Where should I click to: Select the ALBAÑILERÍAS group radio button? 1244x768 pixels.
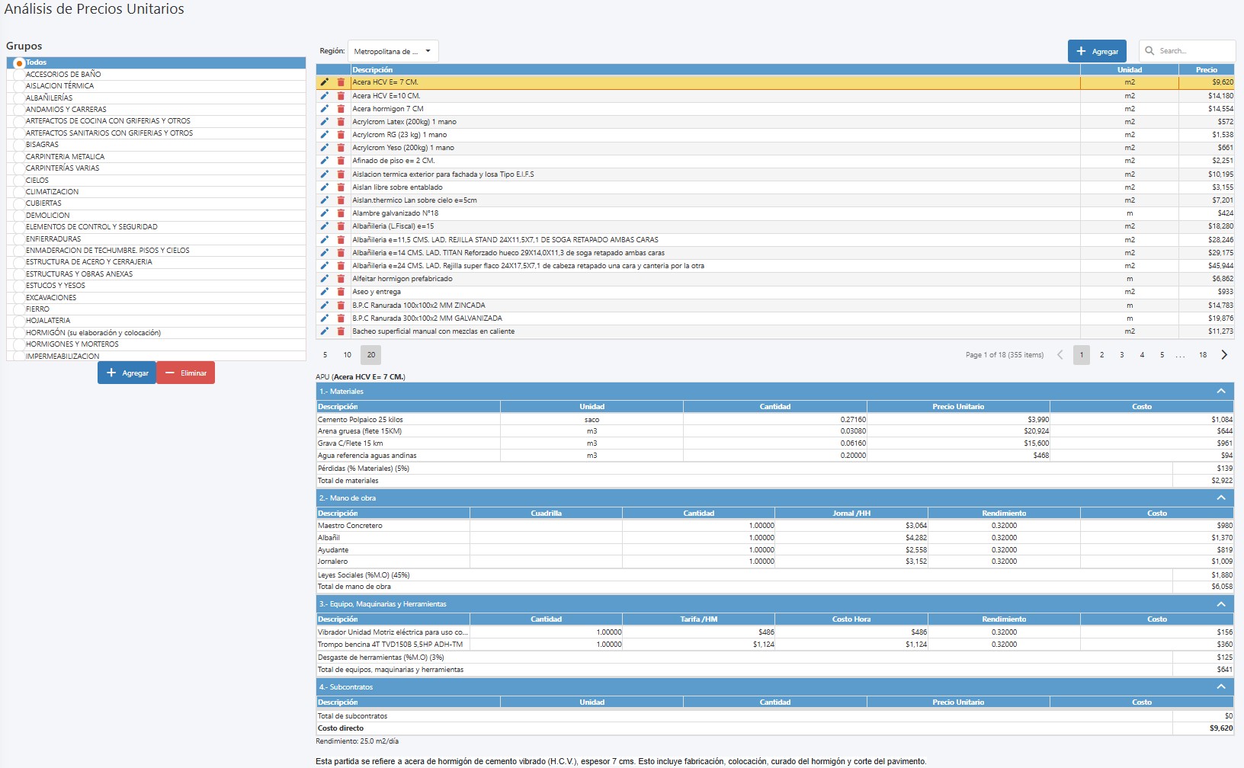tap(19, 98)
